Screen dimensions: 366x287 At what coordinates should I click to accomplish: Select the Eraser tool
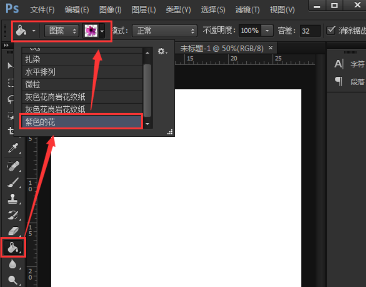point(13,231)
